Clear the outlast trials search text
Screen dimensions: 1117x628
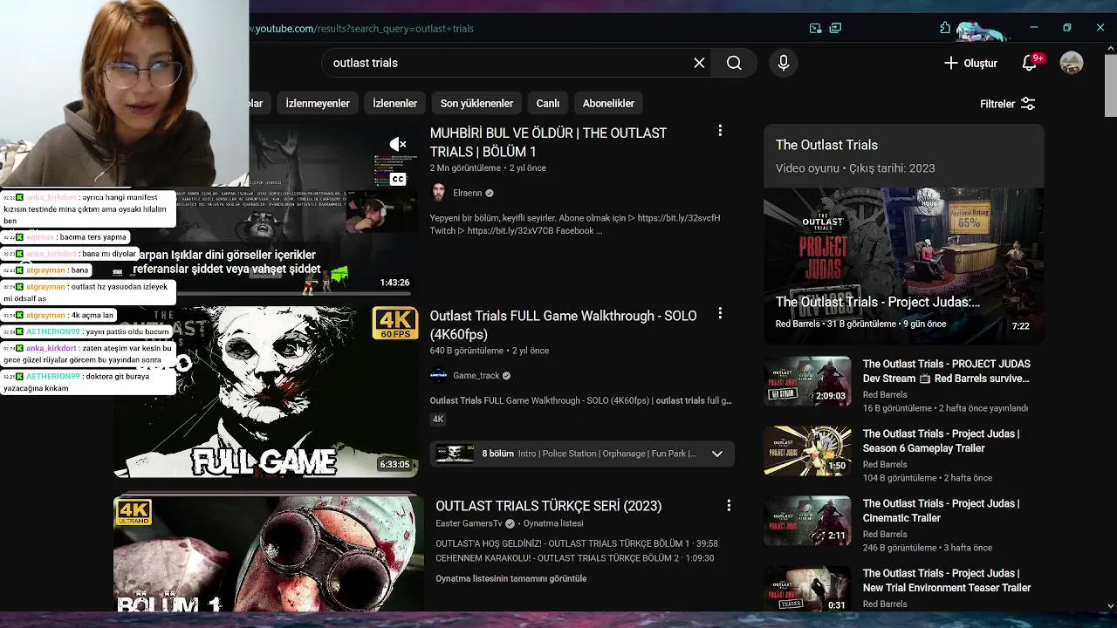pos(699,63)
